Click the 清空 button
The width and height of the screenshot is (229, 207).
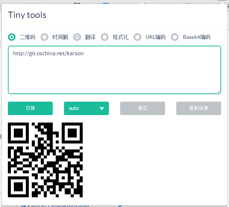(143, 108)
